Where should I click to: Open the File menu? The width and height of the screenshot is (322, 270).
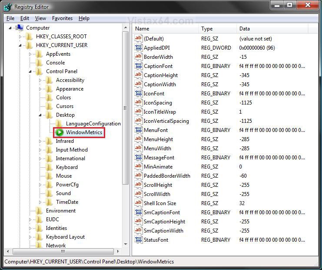click(x=10, y=18)
